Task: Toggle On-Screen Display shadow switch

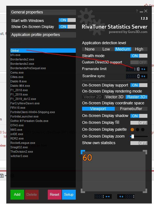Action: 139,116
